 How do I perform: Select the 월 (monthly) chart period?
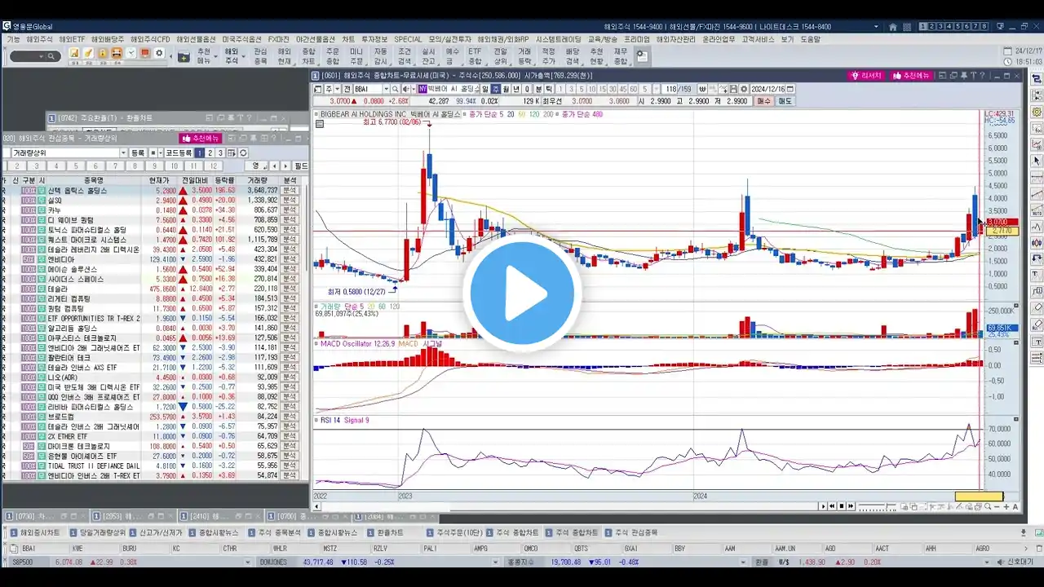tap(506, 89)
